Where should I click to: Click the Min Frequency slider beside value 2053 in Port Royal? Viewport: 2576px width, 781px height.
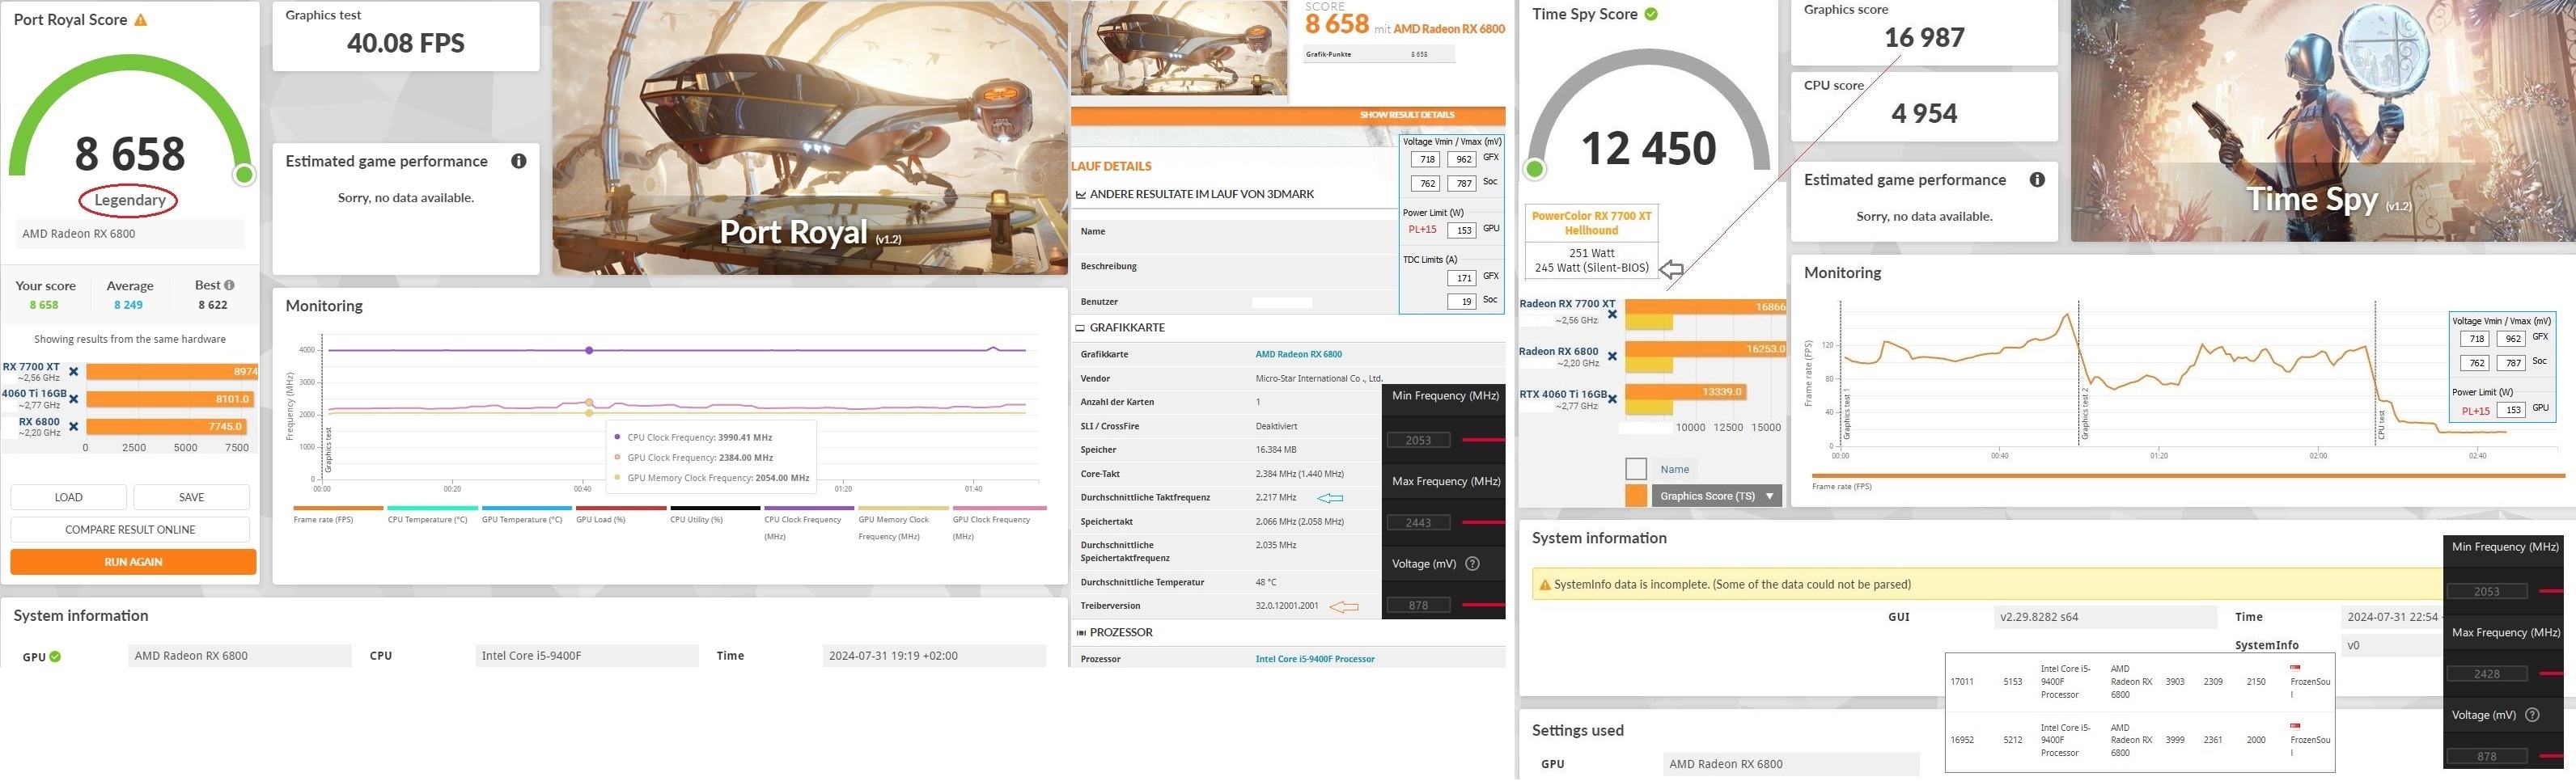click(x=1483, y=440)
